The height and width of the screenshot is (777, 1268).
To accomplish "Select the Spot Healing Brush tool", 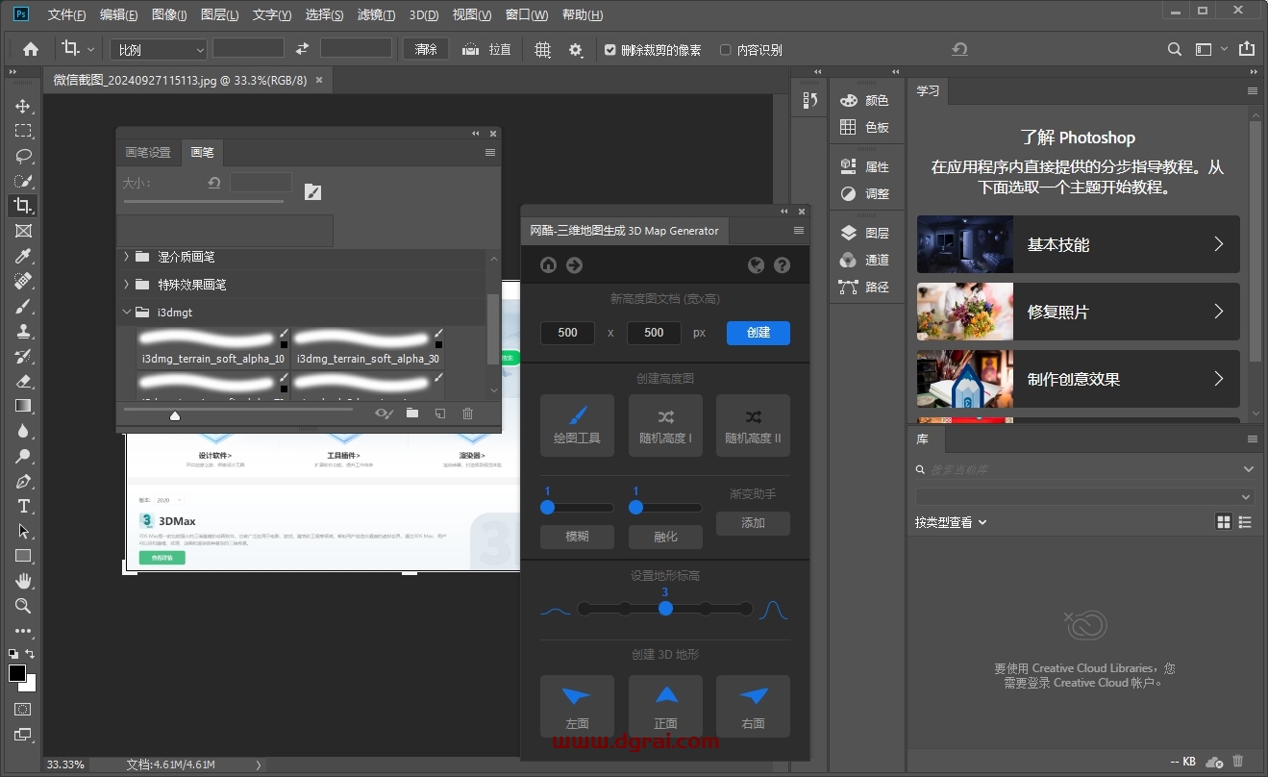I will pyautogui.click(x=23, y=281).
